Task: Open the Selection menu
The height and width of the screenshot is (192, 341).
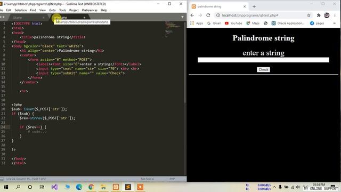Action: click(21, 10)
